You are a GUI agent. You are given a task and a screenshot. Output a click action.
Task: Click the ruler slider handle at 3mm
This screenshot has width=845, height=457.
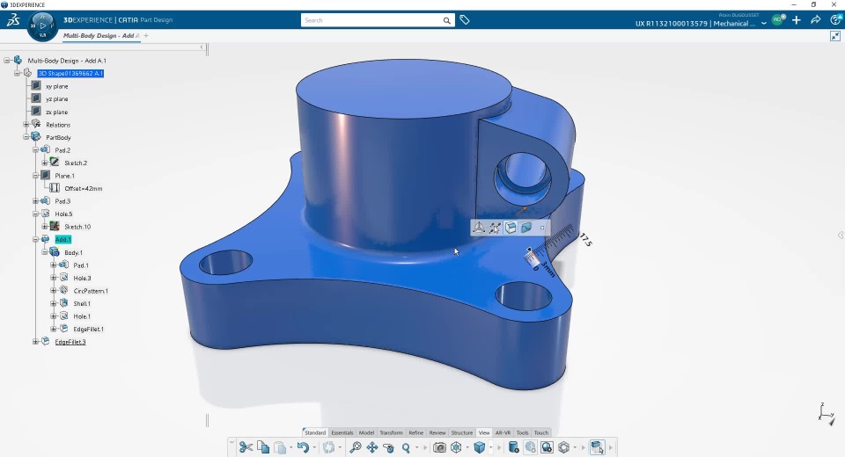coord(530,251)
